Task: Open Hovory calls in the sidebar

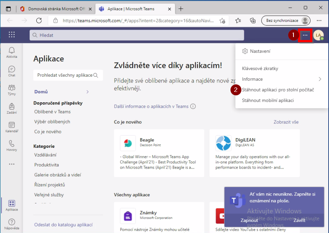Action: pos(11,146)
